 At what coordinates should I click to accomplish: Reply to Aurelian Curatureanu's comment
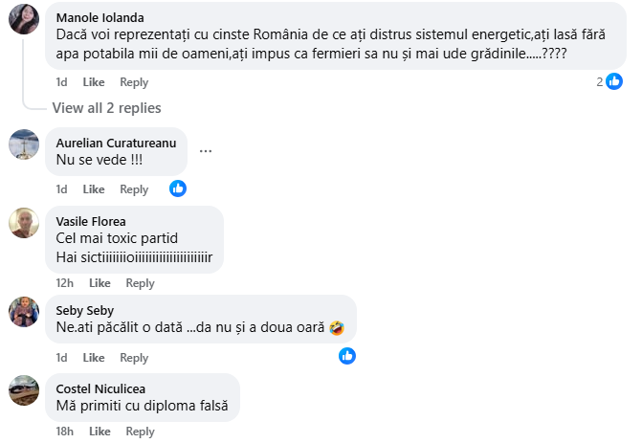tap(134, 189)
